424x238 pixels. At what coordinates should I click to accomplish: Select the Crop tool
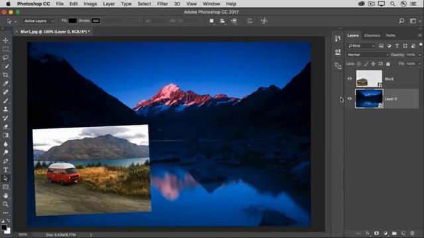point(6,75)
